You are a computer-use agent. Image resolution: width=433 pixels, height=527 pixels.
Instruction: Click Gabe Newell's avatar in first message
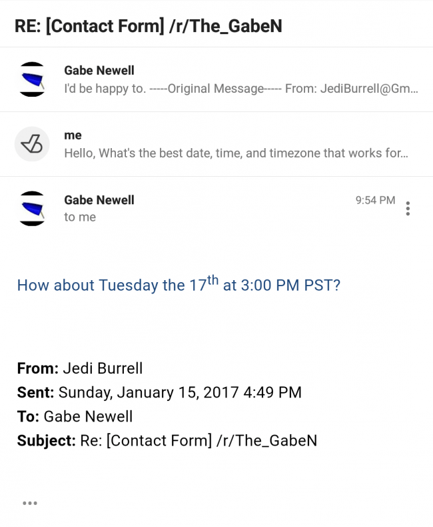pos(32,79)
